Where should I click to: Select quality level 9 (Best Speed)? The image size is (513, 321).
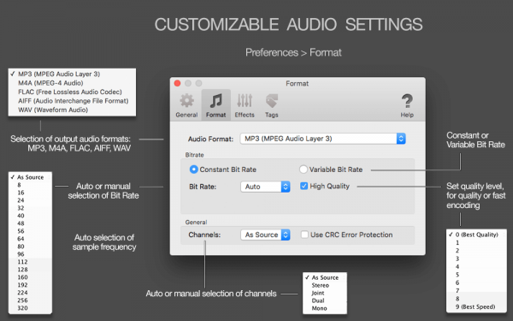pyautogui.click(x=476, y=307)
